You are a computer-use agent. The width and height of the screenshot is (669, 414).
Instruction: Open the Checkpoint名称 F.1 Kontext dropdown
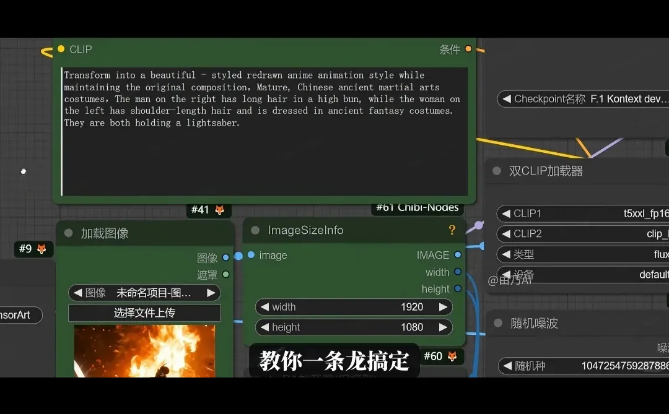tap(584, 99)
